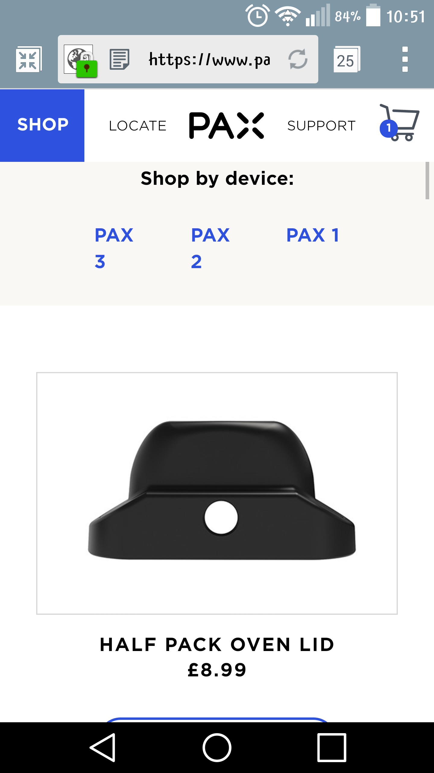Shop by device PAX 3
The height and width of the screenshot is (773, 434).
click(x=114, y=248)
